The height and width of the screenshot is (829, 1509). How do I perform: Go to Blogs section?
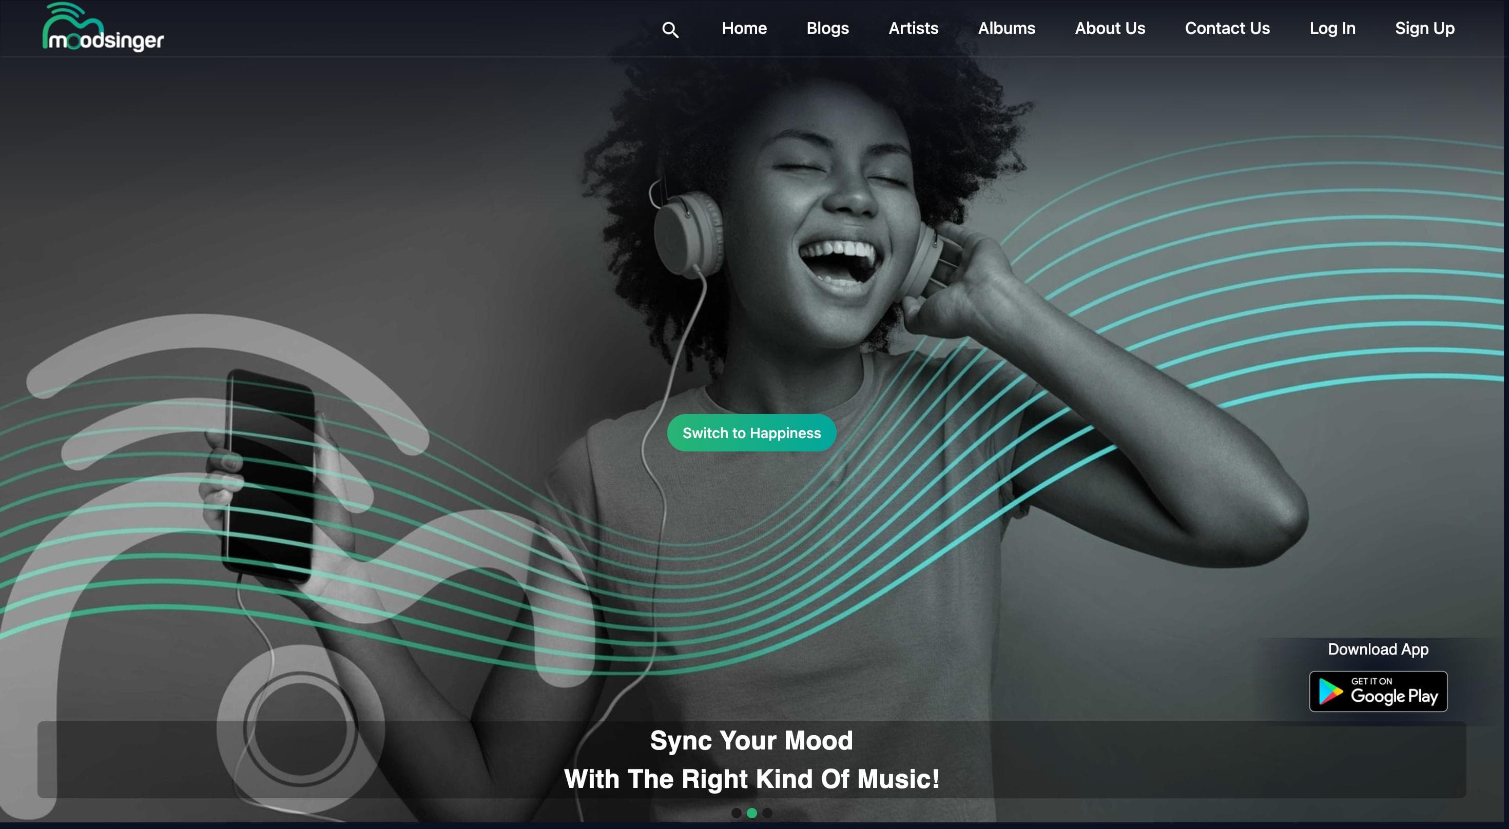[827, 28]
